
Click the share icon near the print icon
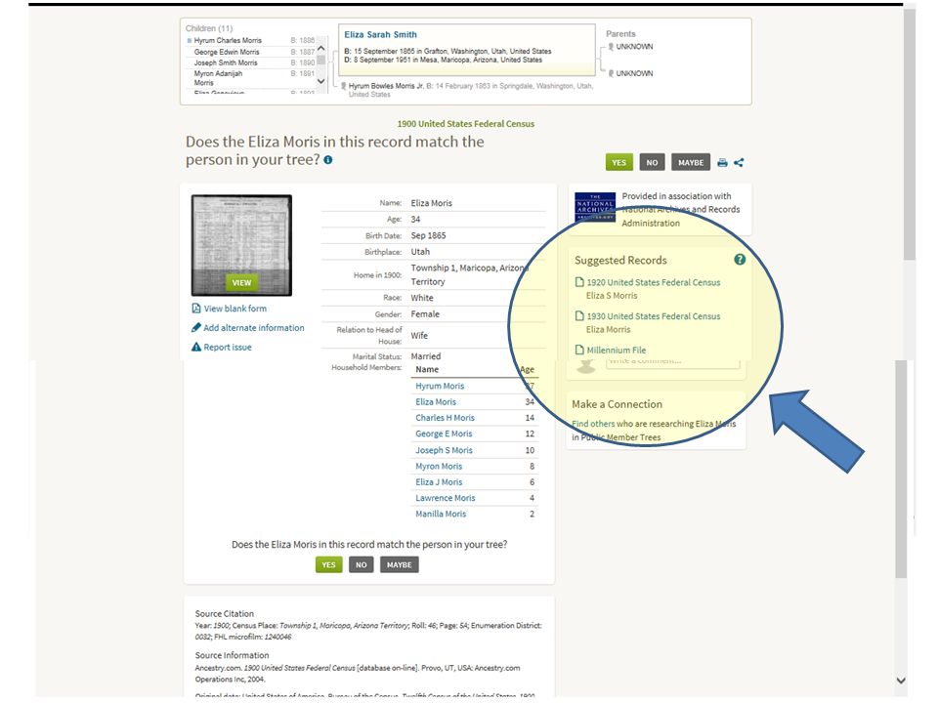(x=739, y=163)
